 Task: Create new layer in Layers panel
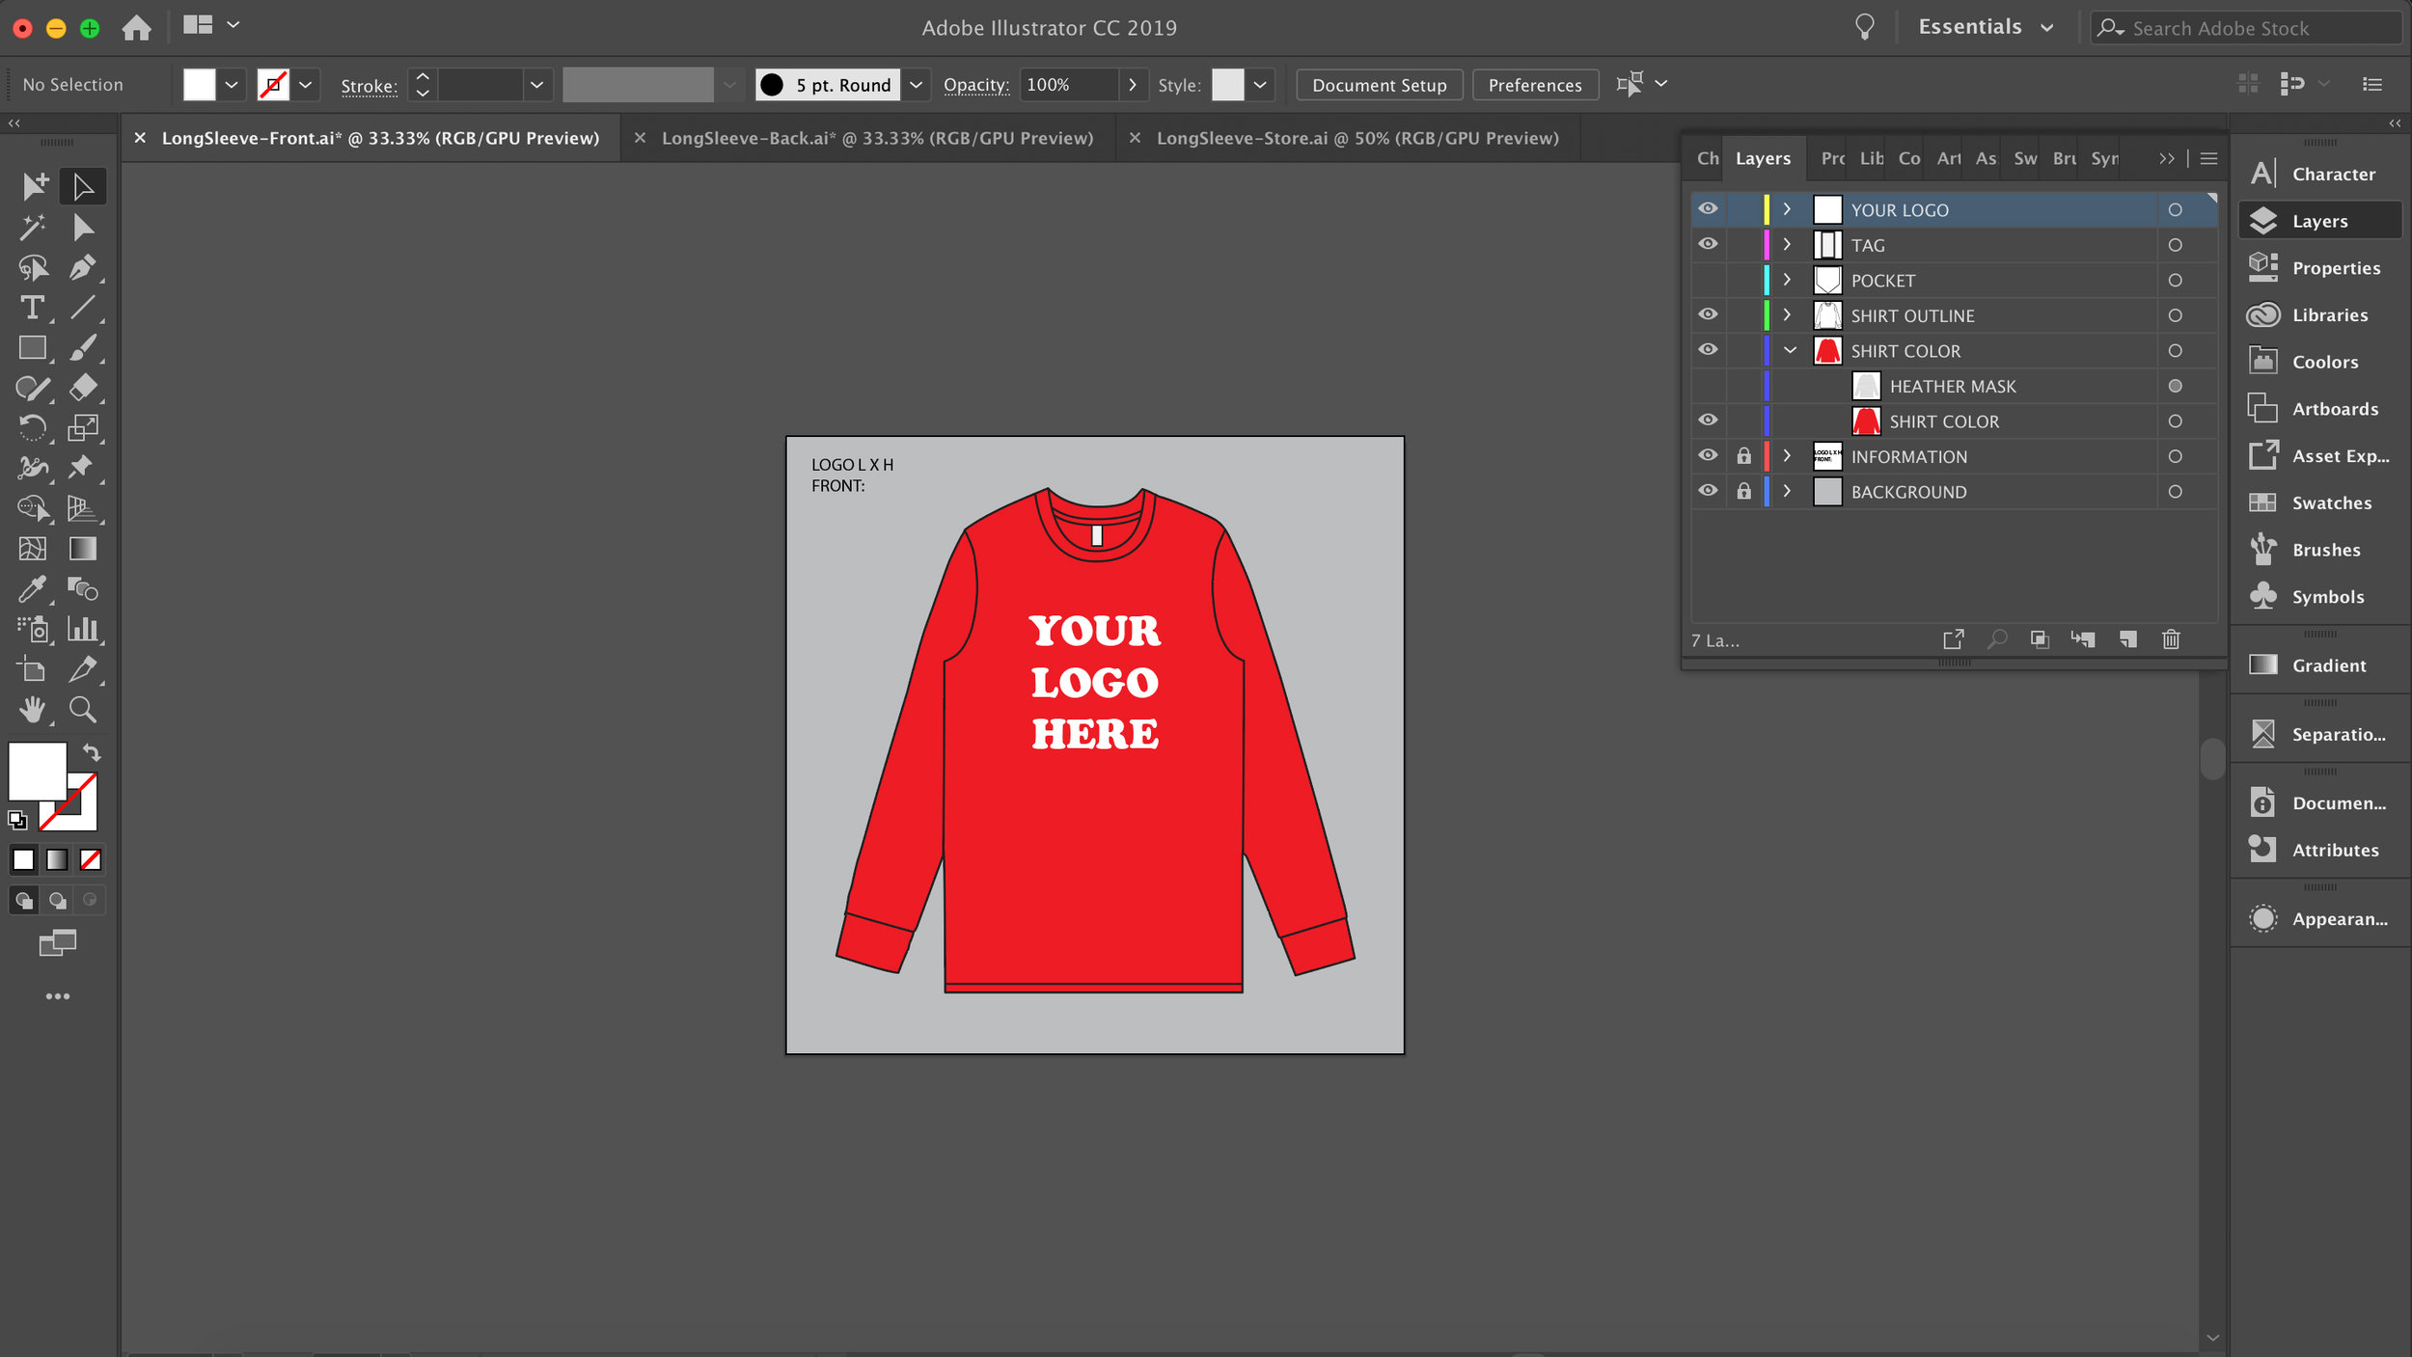click(2127, 639)
